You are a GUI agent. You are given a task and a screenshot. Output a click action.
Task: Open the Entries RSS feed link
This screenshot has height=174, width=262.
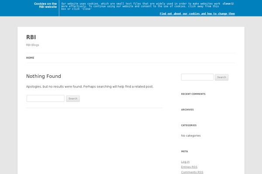click(189, 167)
